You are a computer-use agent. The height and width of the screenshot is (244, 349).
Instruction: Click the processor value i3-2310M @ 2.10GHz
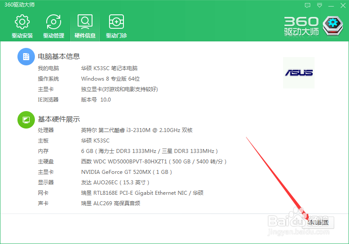[x=137, y=130]
